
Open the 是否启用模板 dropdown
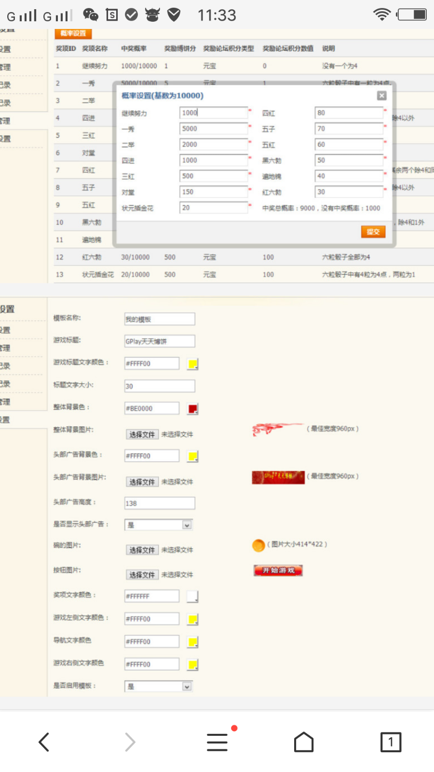159,687
